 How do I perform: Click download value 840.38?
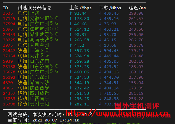click(x=111, y=99)
